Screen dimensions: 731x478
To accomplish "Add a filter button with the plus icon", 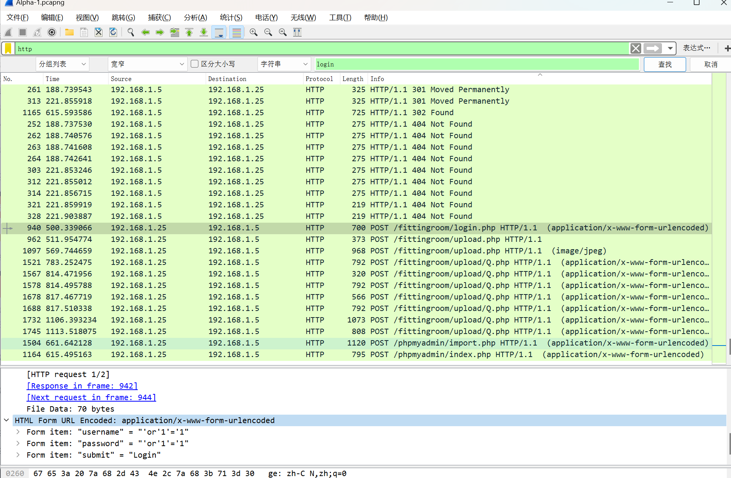I will tap(727, 48).
